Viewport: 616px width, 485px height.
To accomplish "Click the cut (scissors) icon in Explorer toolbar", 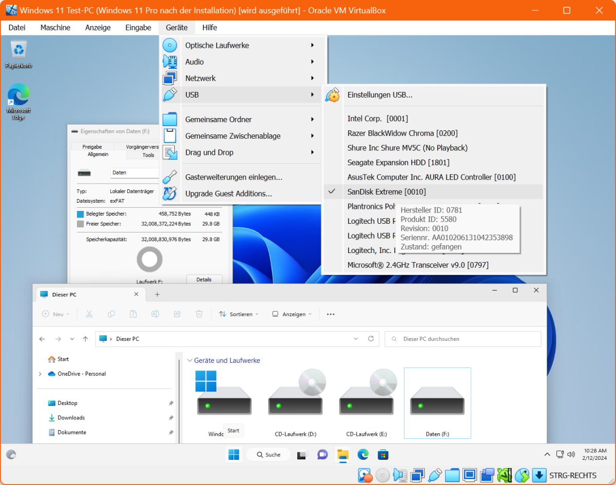I will pyautogui.click(x=89, y=314).
